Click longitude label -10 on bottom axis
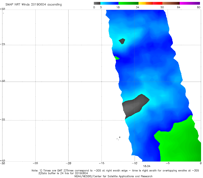 tap(134, 163)
